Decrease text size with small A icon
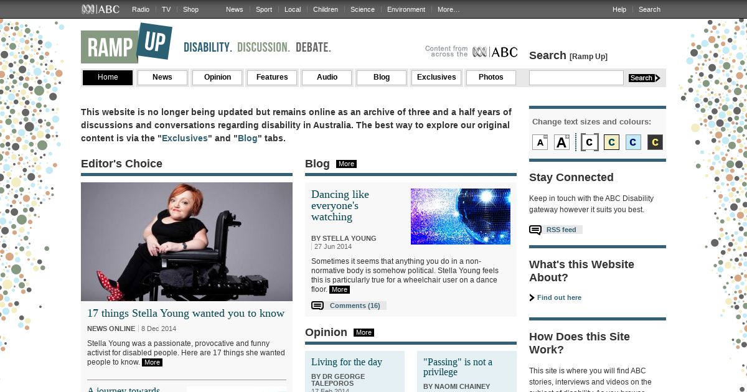The height and width of the screenshot is (392, 747). tap(540, 142)
